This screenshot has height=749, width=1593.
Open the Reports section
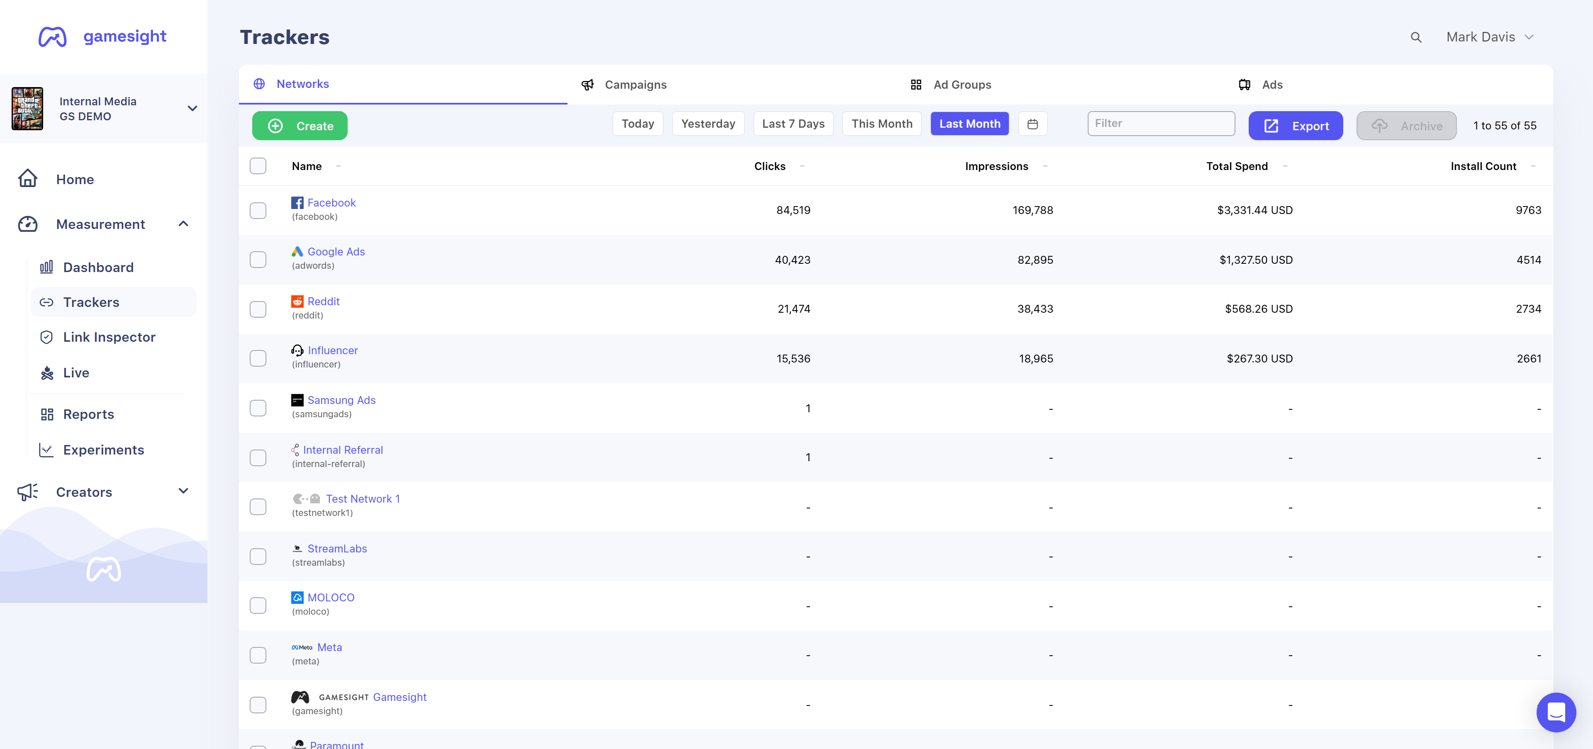pos(88,415)
